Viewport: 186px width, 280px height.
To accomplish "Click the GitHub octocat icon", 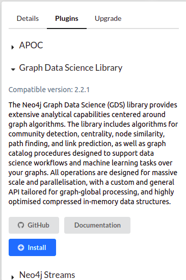I will click(x=21, y=225).
